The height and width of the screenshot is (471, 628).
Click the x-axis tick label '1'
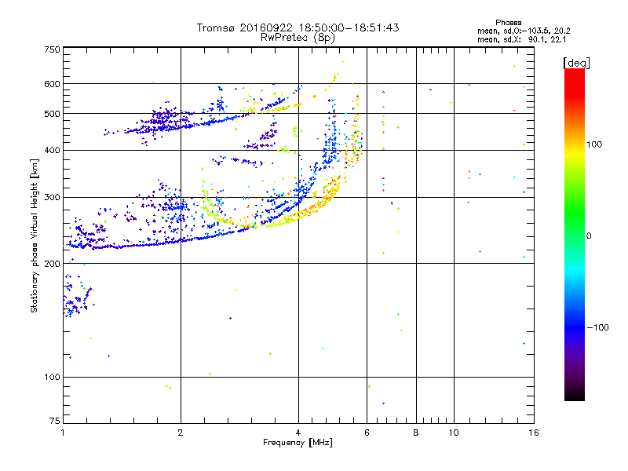[x=63, y=433]
